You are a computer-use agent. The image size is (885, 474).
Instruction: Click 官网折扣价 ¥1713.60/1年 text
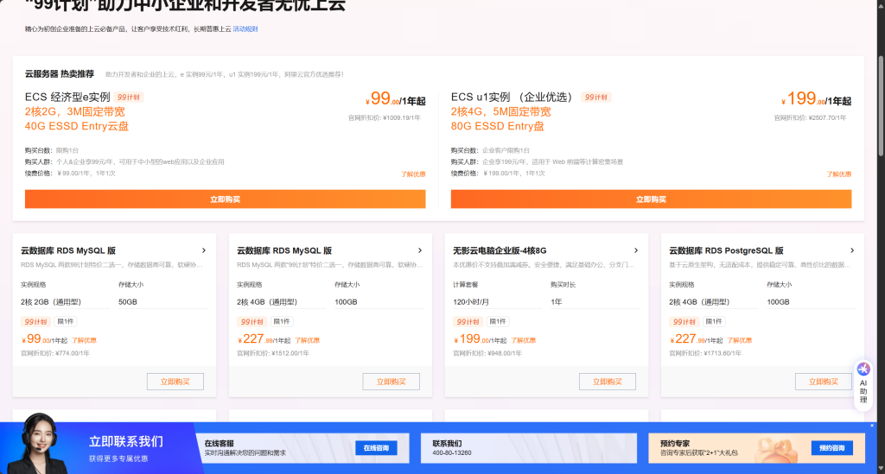[705, 353]
